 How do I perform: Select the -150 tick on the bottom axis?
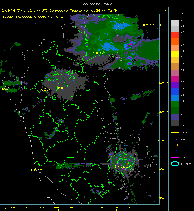click(x=43, y=208)
